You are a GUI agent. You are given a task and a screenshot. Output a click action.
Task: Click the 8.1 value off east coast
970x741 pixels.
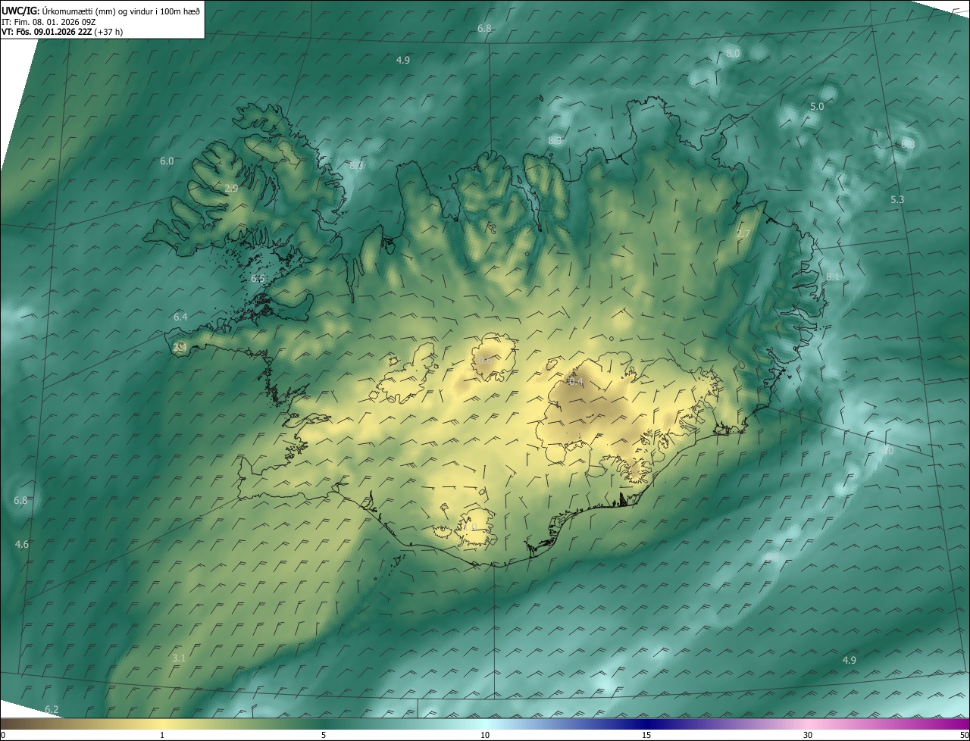coord(833,277)
